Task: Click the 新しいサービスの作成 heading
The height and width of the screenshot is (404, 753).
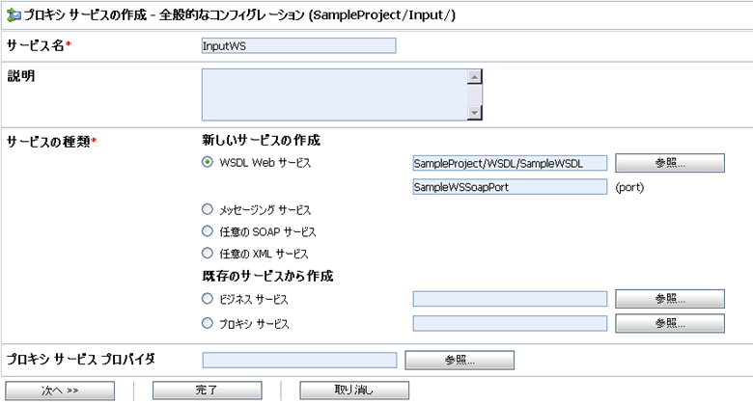Action: [x=261, y=140]
